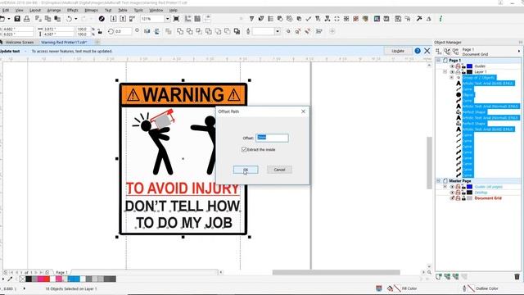Click the outline pen icon in status bar

[464, 288]
